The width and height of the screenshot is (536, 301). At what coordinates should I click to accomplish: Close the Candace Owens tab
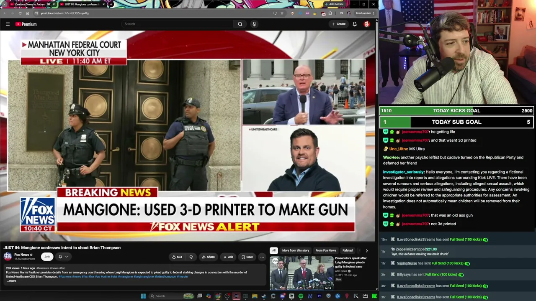54,4
